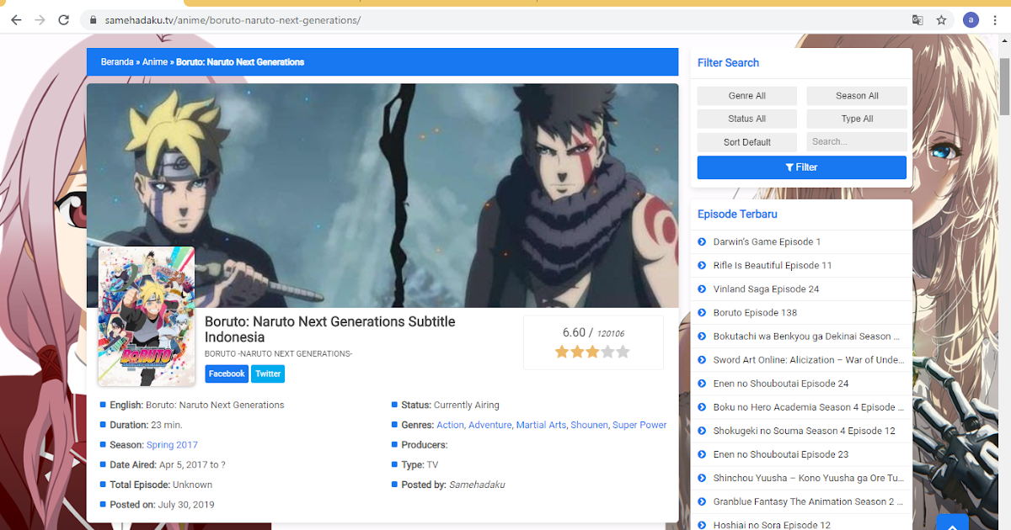The image size is (1011, 530).
Task: Open Shinchou Yuusha episode link
Action: click(x=809, y=478)
